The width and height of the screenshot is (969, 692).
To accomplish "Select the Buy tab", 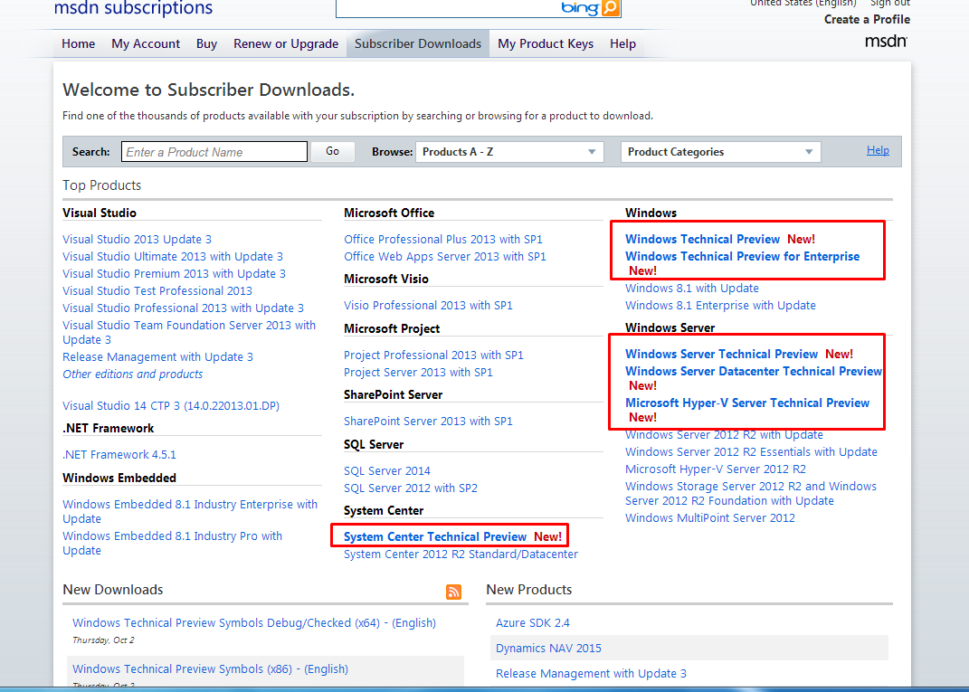I will click(x=206, y=43).
